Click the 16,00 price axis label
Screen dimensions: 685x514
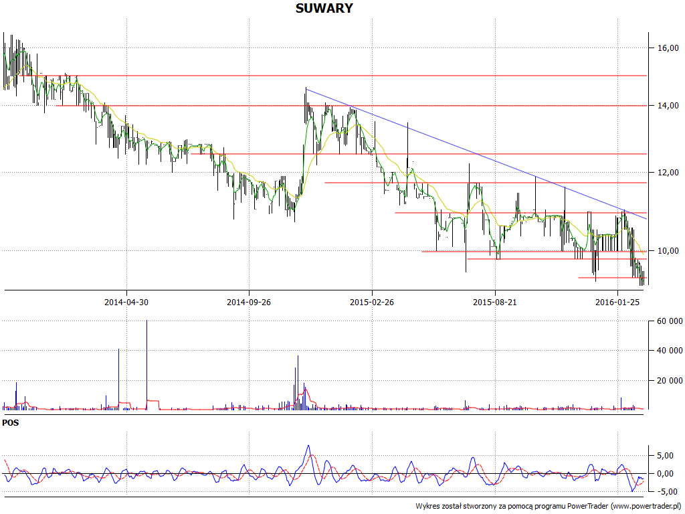(x=668, y=48)
